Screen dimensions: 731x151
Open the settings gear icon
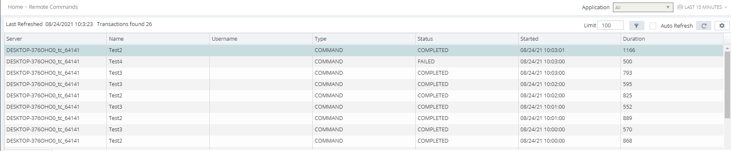coord(722,26)
